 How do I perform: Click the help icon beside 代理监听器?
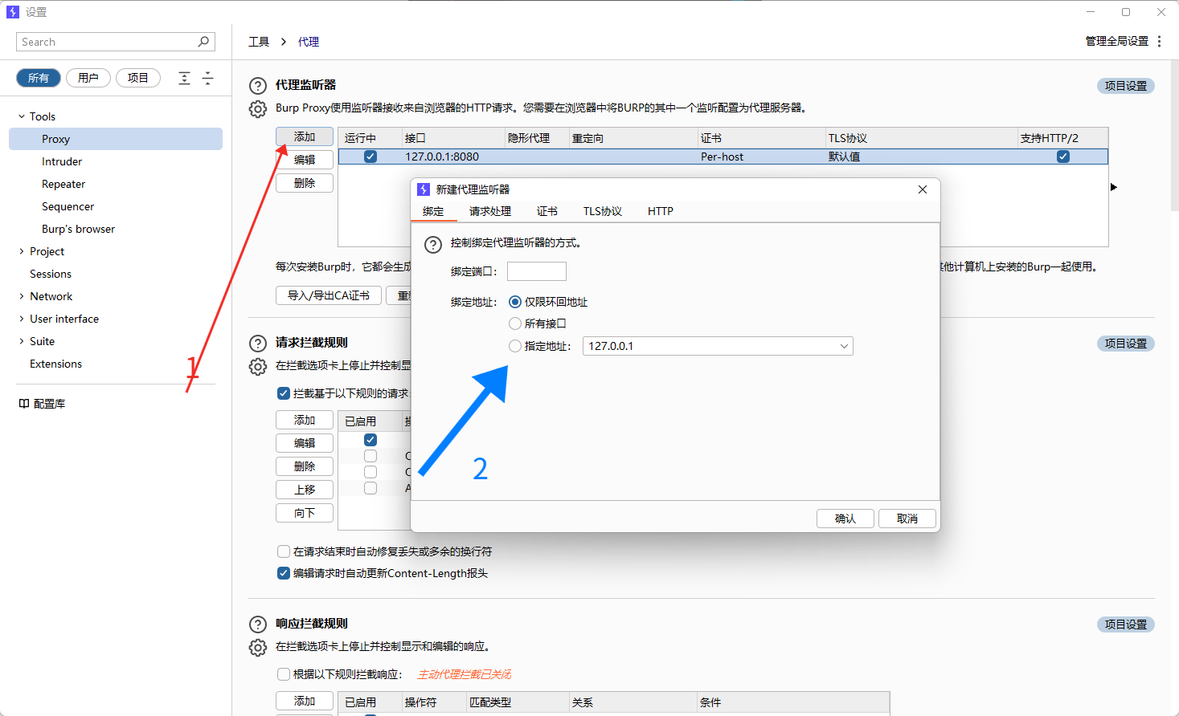[257, 86]
